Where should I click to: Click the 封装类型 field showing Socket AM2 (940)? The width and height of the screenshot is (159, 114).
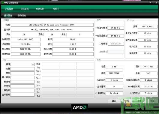coord(25,39)
